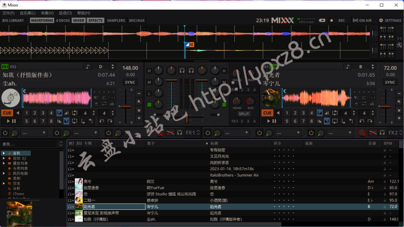The image size is (404, 227).
Task: Open SETTINGS
Action: 390,20
